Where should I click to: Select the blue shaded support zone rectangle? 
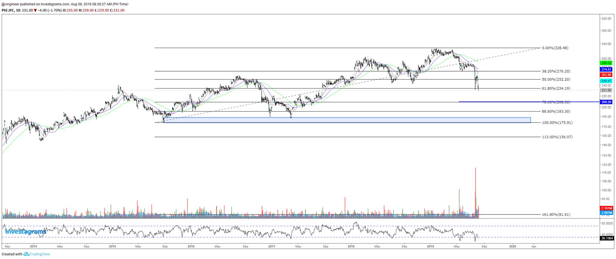tap(346, 120)
